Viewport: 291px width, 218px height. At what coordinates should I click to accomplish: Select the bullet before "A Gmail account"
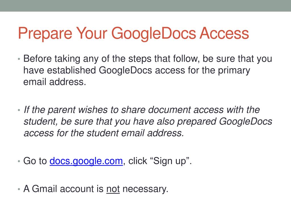tap(19, 189)
